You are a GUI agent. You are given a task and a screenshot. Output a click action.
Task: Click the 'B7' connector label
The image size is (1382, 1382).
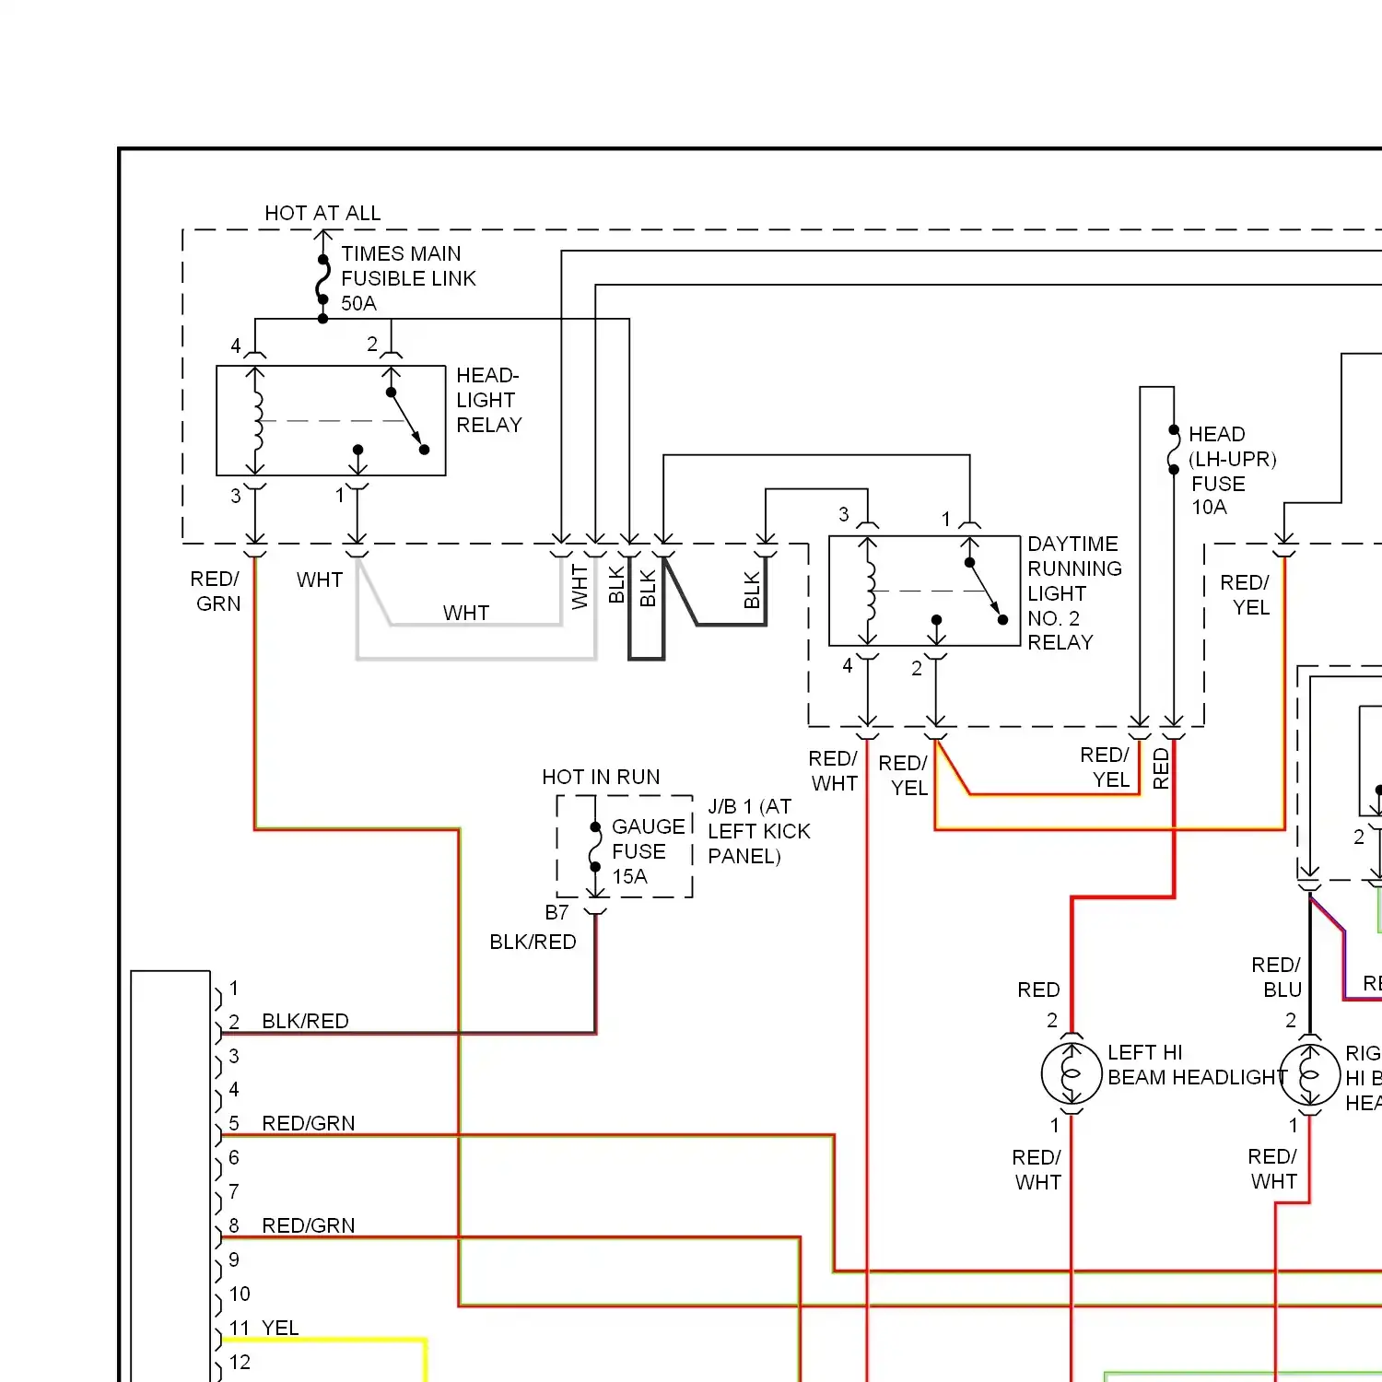(556, 912)
